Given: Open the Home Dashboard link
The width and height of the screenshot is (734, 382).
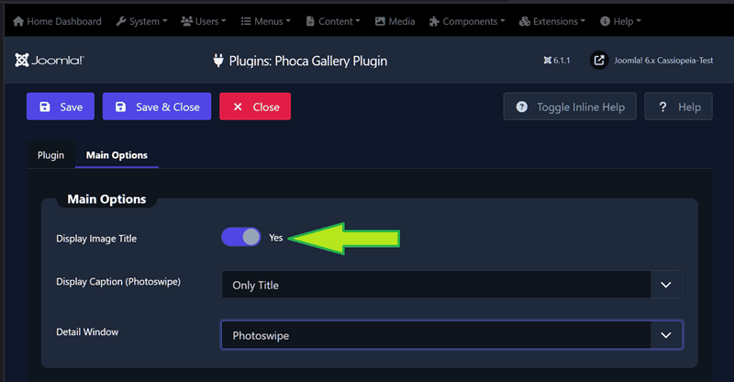Looking at the screenshot, I should (x=57, y=21).
